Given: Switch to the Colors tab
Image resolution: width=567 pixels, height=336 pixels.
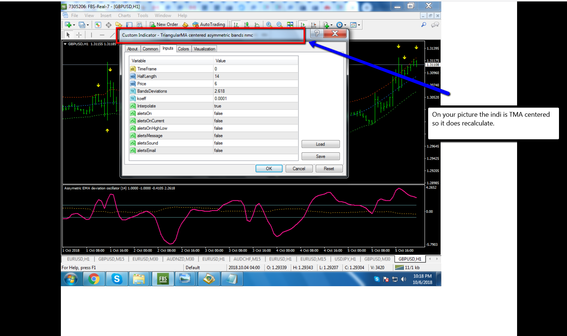Looking at the screenshot, I should pyautogui.click(x=183, y=49).
